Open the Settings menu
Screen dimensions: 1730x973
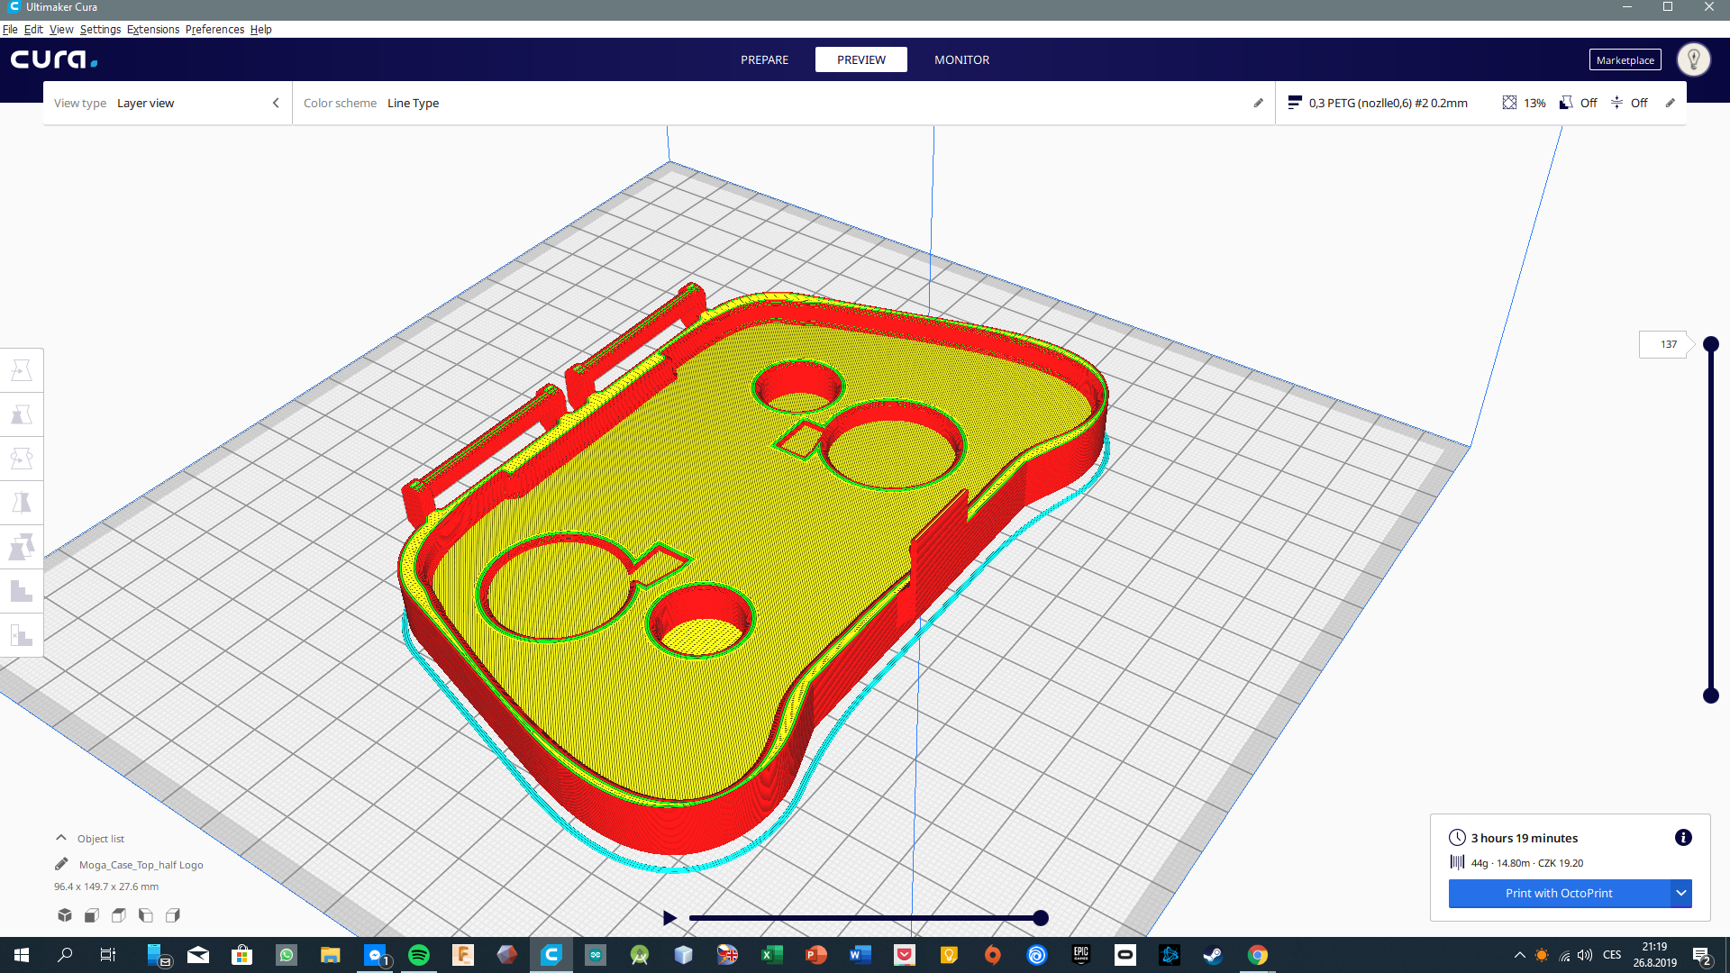coord(100,29)
